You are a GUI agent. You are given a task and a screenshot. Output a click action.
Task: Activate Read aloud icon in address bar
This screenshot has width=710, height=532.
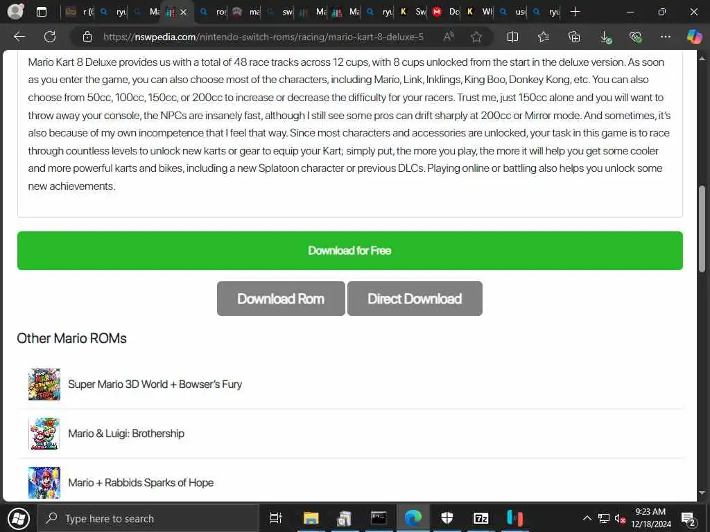[x=449, y=37]
